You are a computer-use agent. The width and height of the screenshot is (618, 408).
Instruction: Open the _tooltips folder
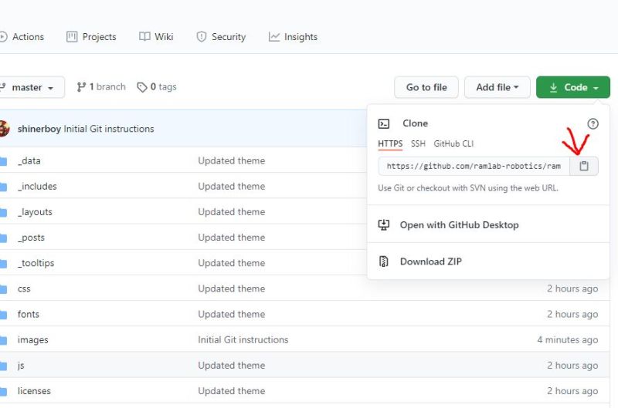pos(36,263)
